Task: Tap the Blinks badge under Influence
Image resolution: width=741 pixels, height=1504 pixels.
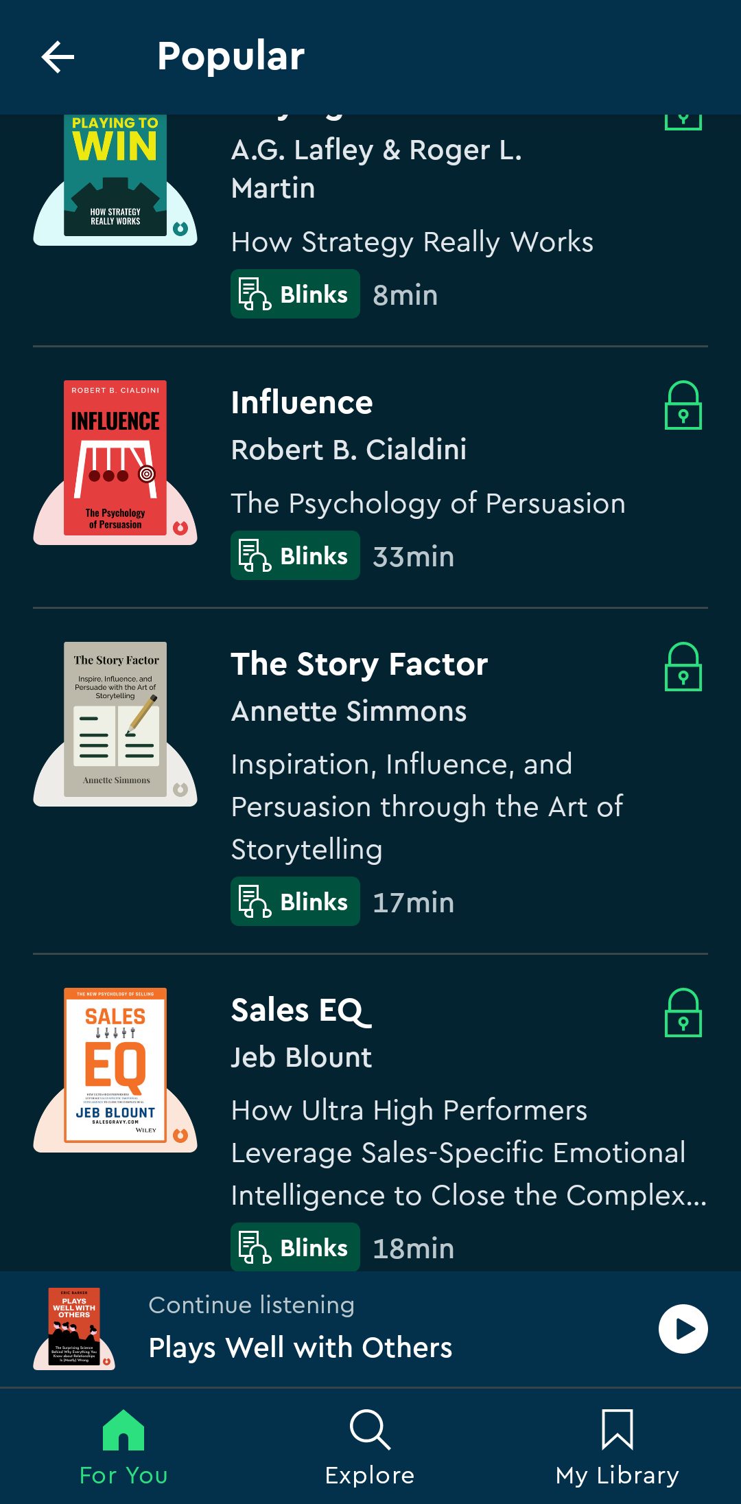Action: (x=295, y=555)
